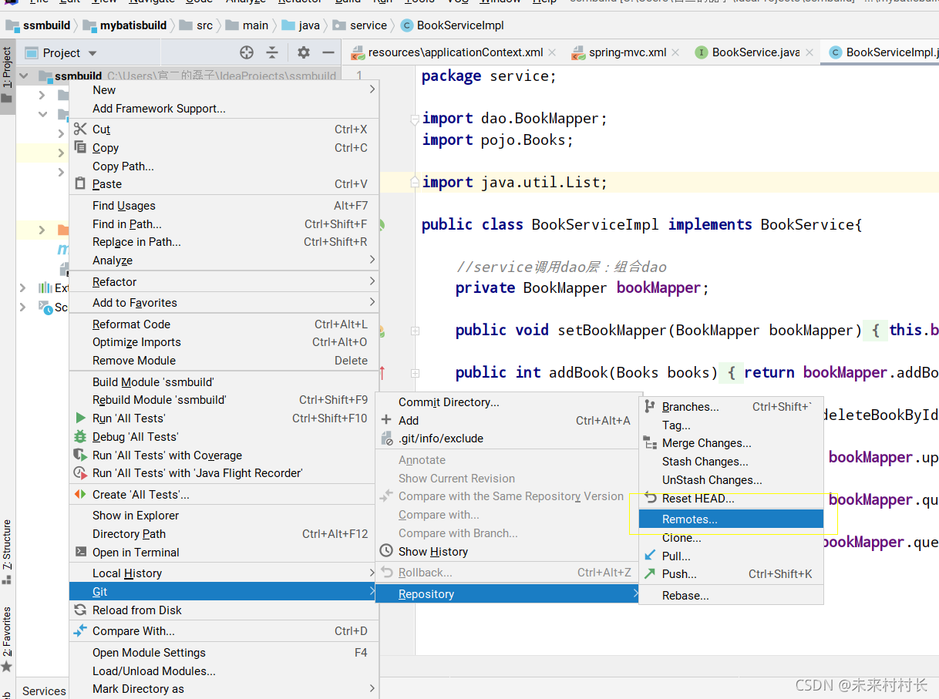Click the Collapse All icon in Project panel

click(x=272, y=52)
